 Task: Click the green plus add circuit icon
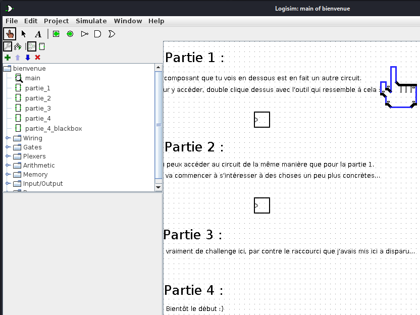click(x=8, y=58)
